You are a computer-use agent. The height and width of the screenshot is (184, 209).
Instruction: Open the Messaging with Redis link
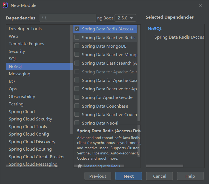[102, 166]
